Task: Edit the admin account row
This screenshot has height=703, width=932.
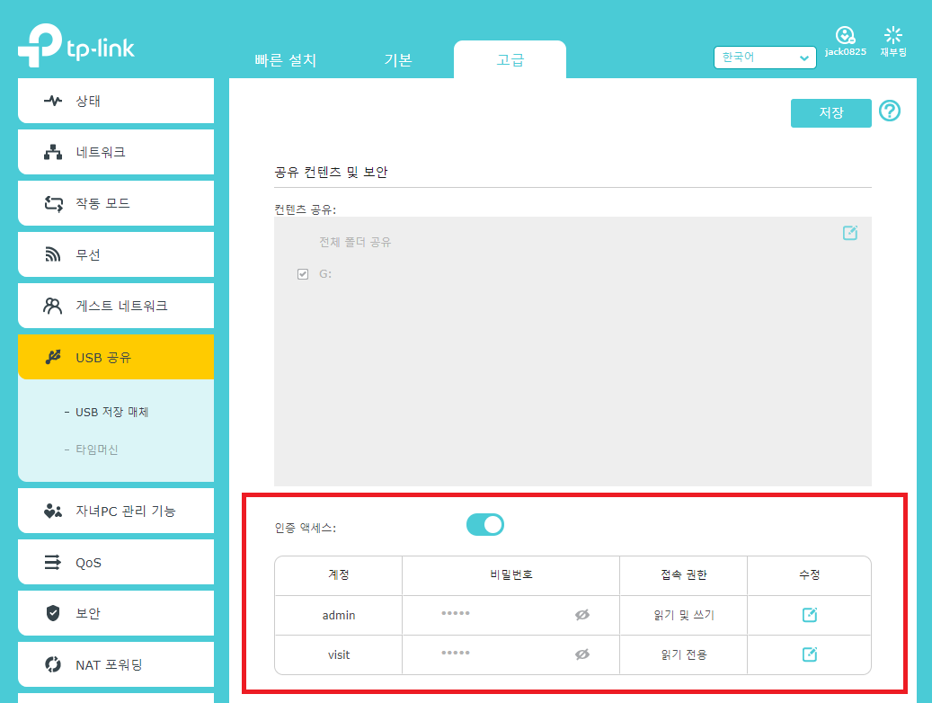Action: pyautogui.click(x=809, y=615)
